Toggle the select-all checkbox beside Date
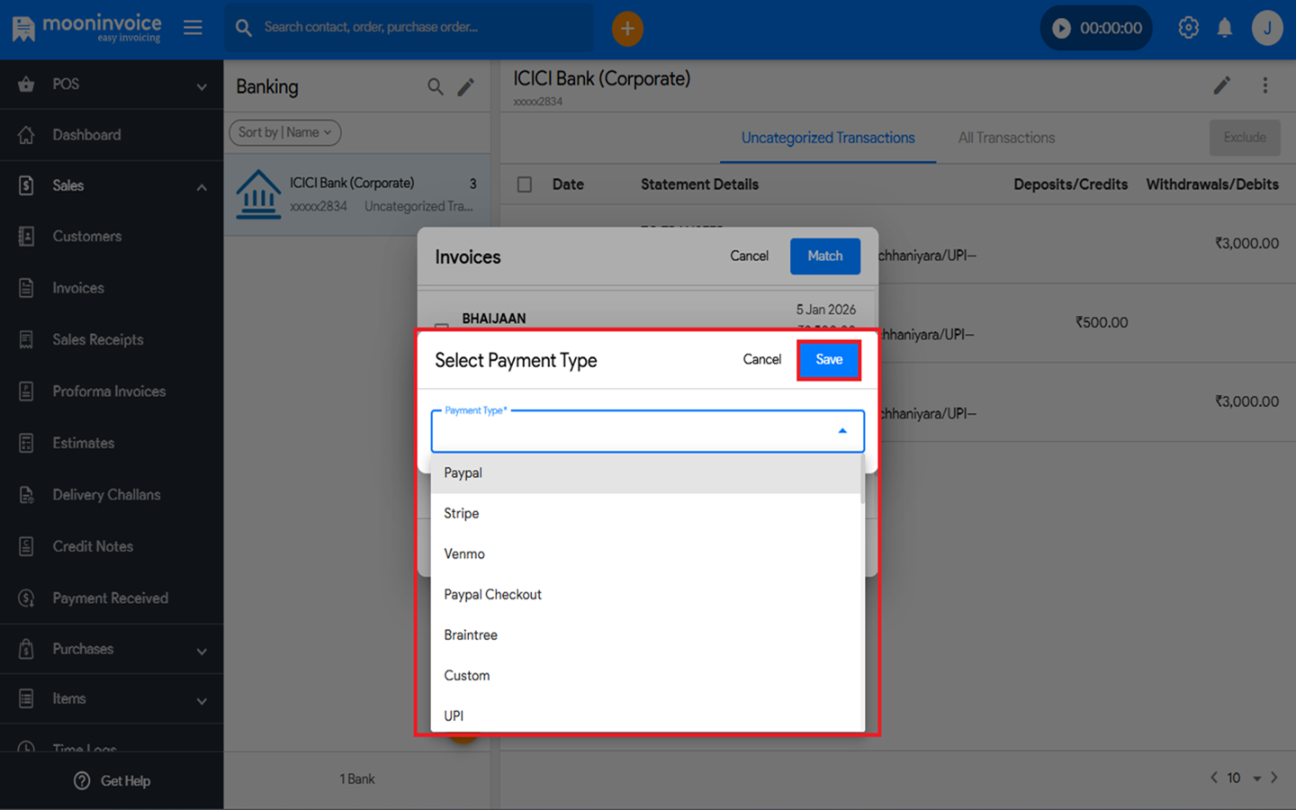 [x=525, y=184]
